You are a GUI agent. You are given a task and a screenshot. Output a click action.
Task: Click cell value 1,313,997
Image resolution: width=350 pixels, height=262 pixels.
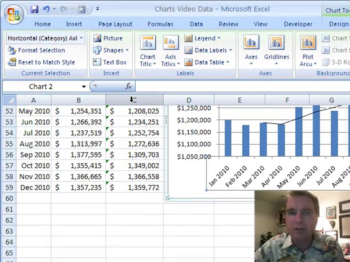click(x=79, y=144)
